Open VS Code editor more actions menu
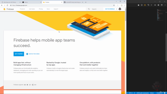The width and height of the screenshot is (167, 94). (x=165, y=5)
